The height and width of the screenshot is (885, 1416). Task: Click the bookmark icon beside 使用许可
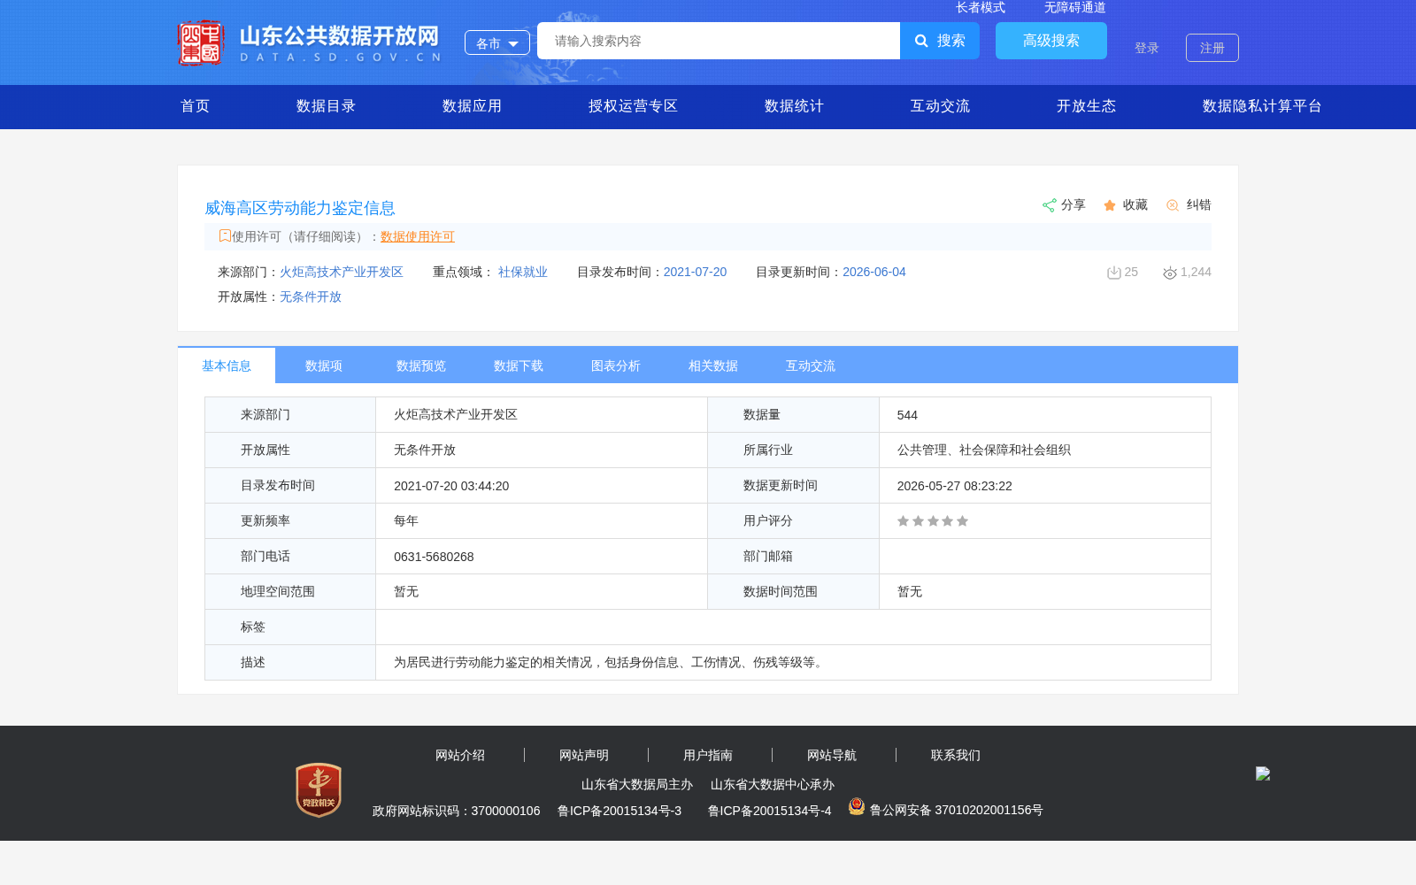click(x=225, y=235)
